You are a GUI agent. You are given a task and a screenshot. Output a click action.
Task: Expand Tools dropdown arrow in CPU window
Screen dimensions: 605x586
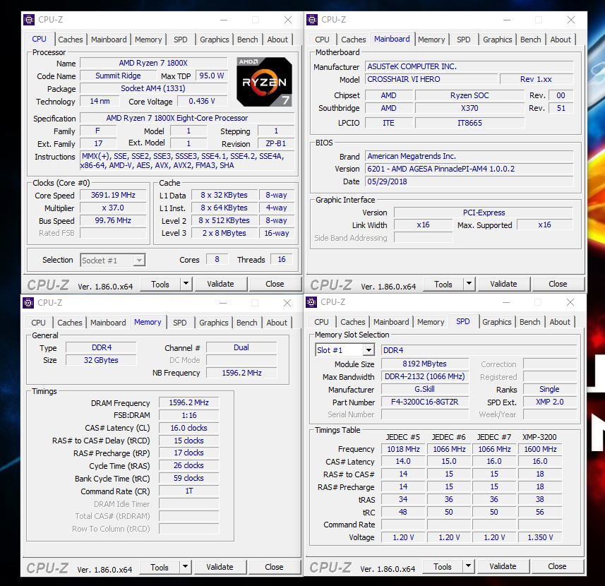(186, 284)
